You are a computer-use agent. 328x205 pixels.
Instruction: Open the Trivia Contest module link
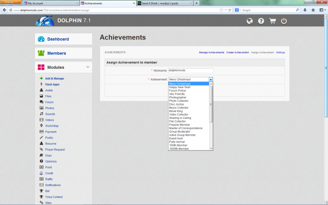54,197
